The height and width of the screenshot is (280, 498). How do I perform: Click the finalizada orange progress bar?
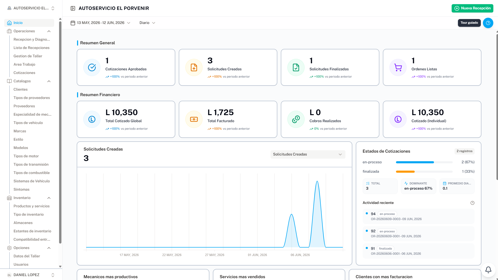click(405, 172)
